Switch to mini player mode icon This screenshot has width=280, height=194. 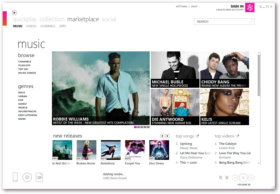260,7
